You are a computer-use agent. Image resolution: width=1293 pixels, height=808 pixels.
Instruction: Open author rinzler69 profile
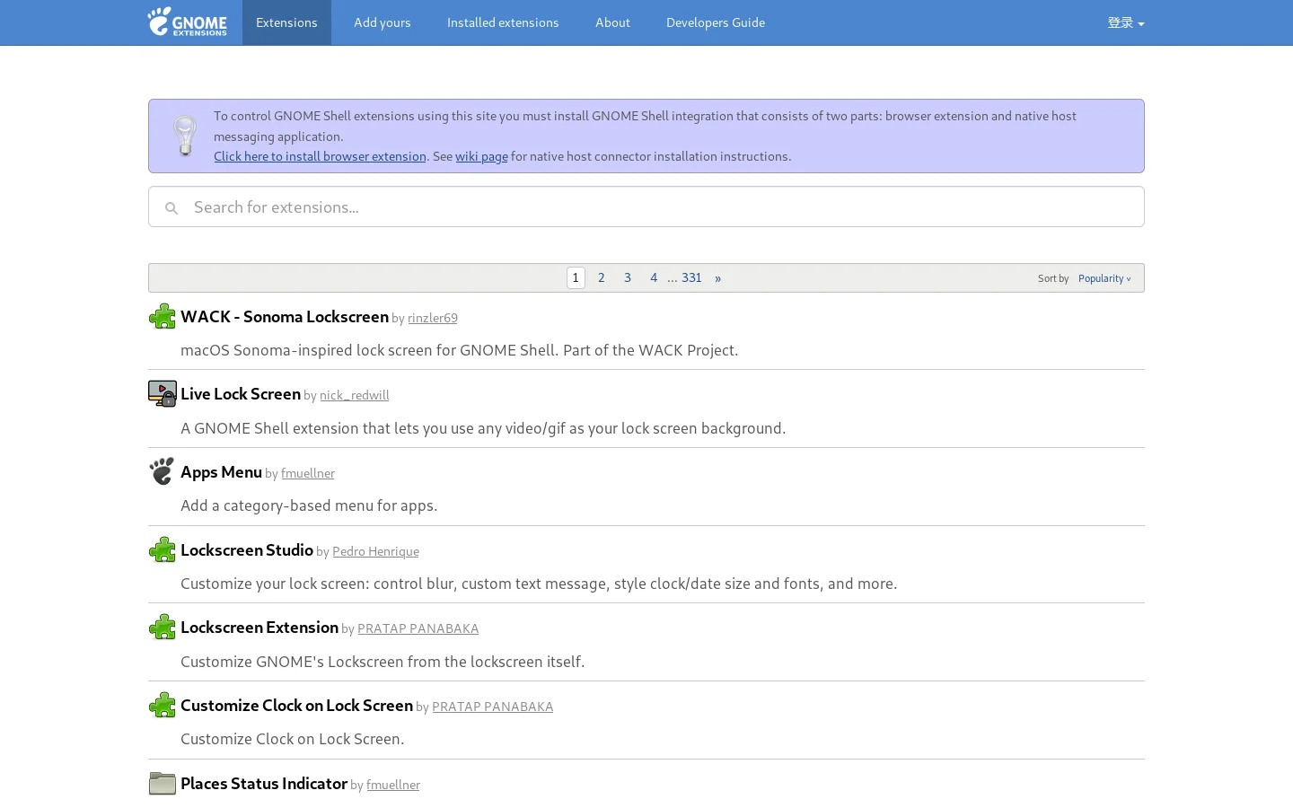coord(433,318)
